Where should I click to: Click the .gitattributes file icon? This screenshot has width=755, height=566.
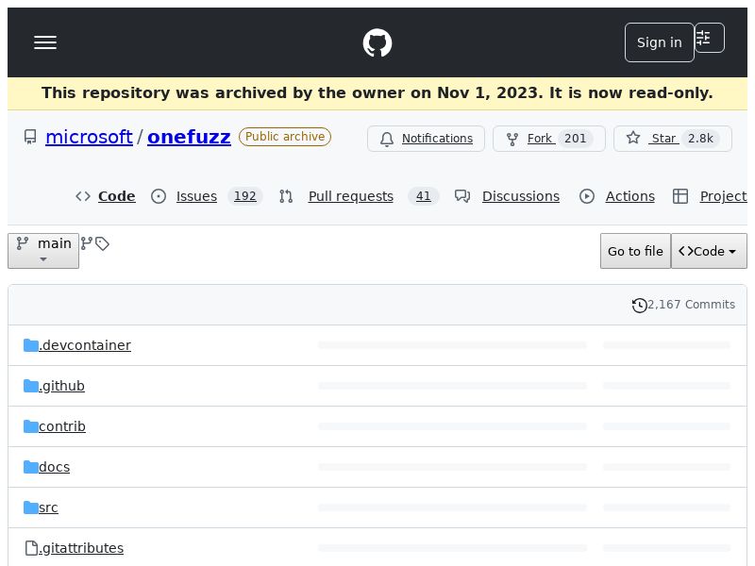[x=31, y=548]
